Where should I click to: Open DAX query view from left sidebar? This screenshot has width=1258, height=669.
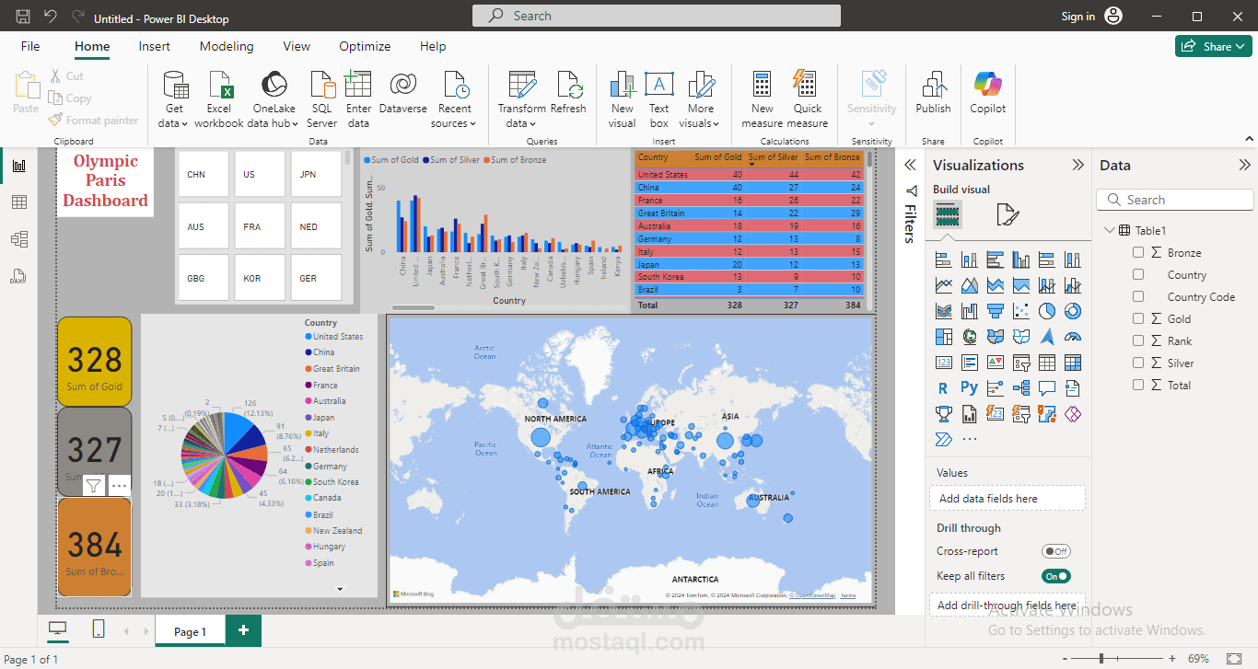[x=20, y=275]
